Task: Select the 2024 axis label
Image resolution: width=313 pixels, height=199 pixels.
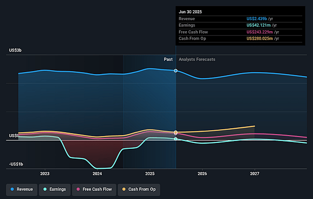Action: (x=97, y=174)
